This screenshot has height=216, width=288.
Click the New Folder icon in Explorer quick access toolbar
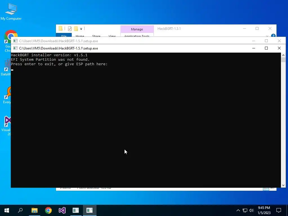click(76, 29)
